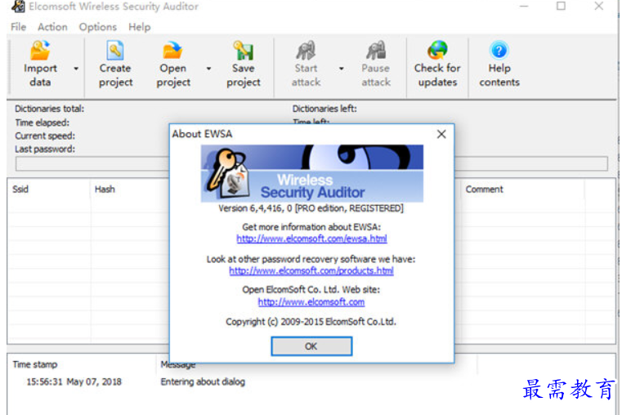
Task: Click the Check for updates globe icon
Action: pos(437,51)
